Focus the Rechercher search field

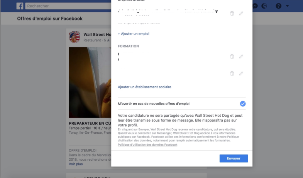pos(68,6)
